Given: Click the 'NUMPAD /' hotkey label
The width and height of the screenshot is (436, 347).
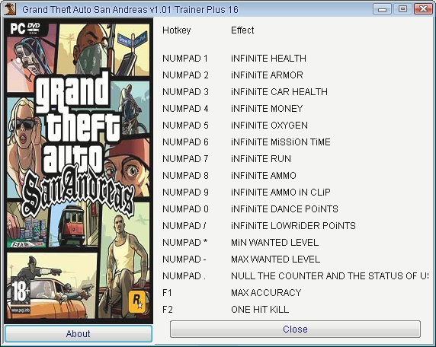Looking at the screenshot, I should 184,226.
